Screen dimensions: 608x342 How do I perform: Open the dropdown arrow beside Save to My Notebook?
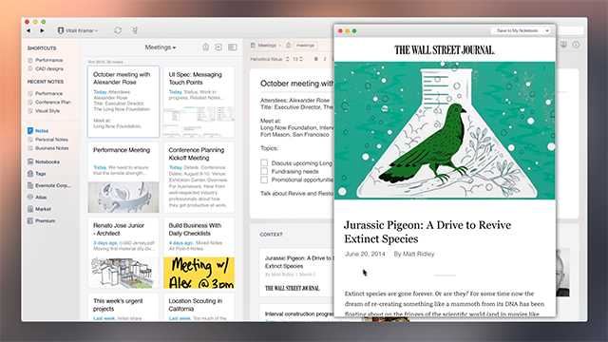click(x=547, y=30)
